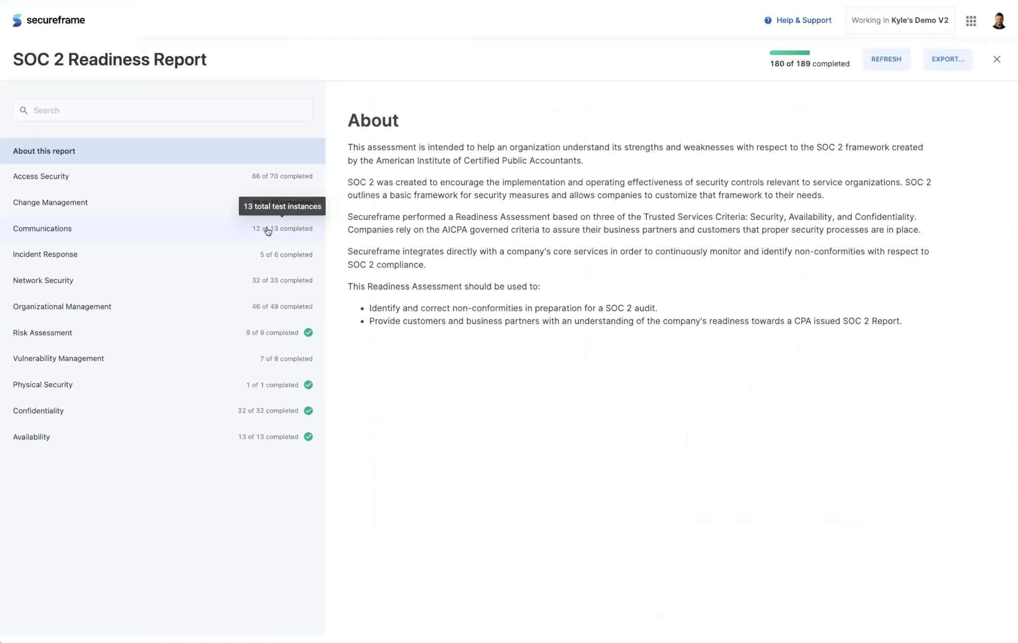
Task: Open the Vulnerability Management section
Action: [x=163, y=359]
